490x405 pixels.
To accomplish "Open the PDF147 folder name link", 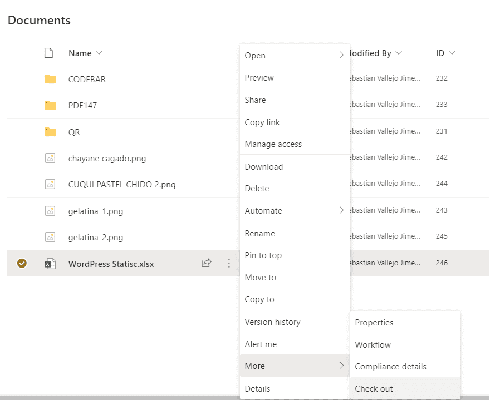I will pos(82,106).
